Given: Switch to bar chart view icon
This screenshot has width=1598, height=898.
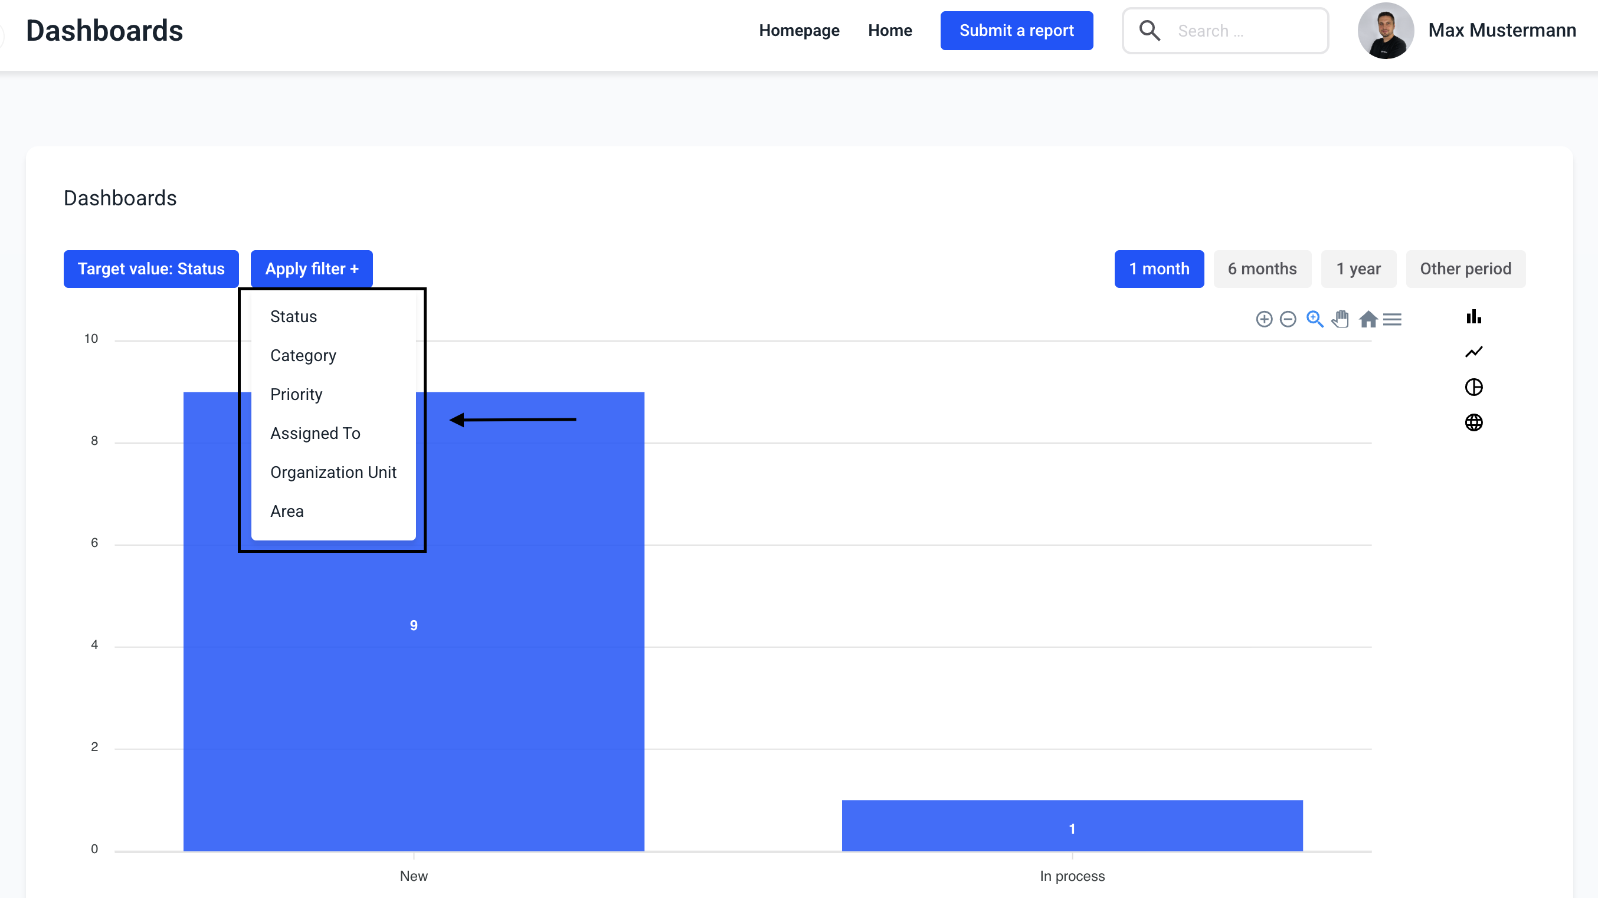Looking at the screenshot, I should tap(1473, 317).
